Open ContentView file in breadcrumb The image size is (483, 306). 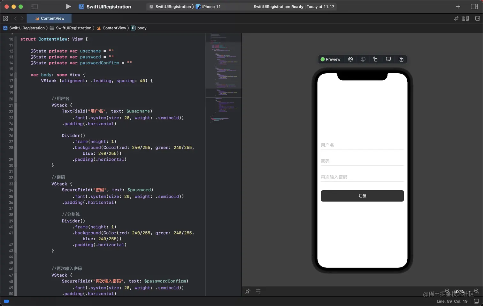[x=111, y=28]
